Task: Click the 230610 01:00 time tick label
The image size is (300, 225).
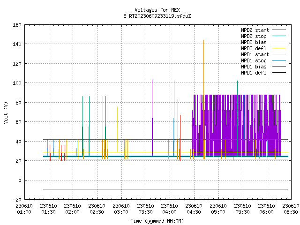Action: click(24, 209)
